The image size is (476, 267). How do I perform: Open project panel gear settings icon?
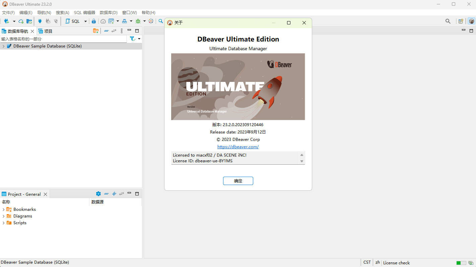pyautogui.click(x=98, y=194)
